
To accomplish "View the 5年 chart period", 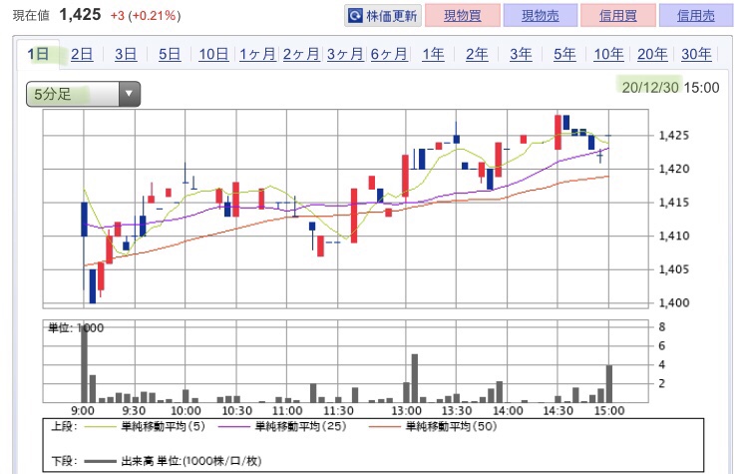I will (x=564, y=54).
